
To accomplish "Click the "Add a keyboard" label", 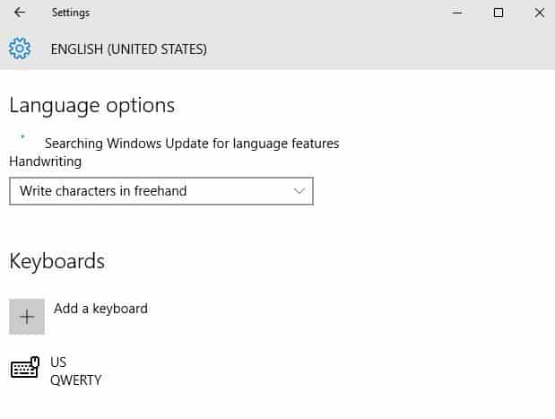I will [100, 309].
